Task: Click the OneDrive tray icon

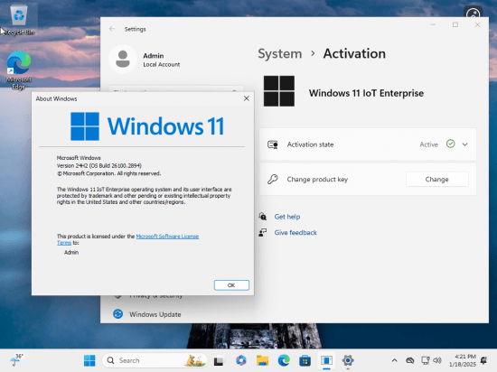Action: pos(410,360)
